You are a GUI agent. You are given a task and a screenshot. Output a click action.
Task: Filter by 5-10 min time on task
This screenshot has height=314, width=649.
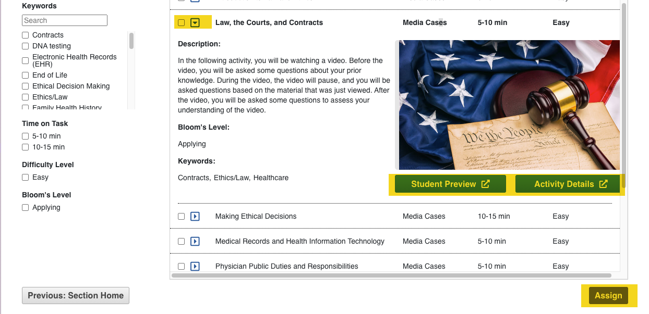point(26,136)
